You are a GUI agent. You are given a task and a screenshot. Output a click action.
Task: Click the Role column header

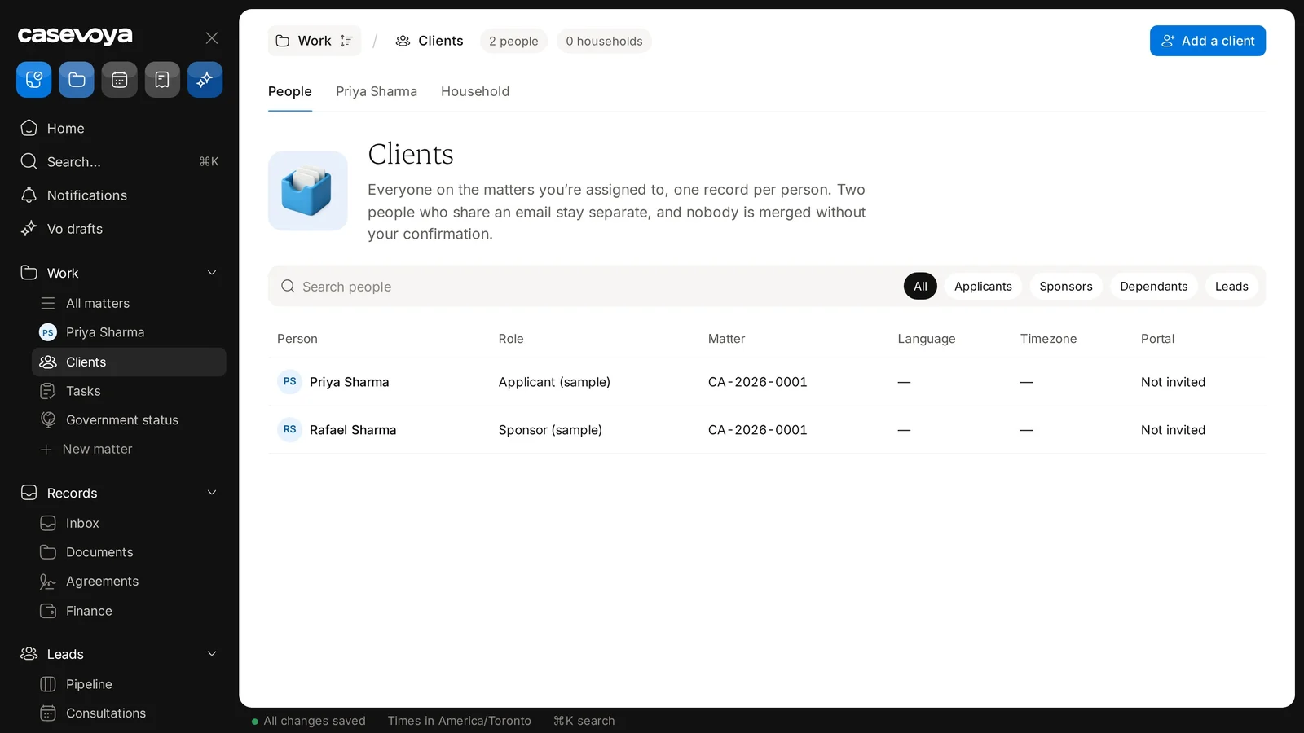point(511,339)
